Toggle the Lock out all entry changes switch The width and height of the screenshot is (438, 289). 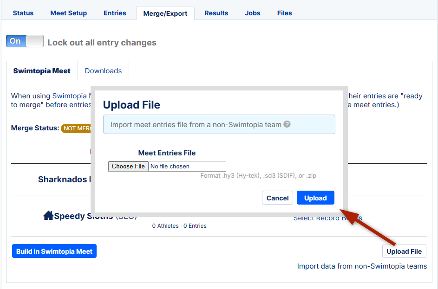click(25, 41)
